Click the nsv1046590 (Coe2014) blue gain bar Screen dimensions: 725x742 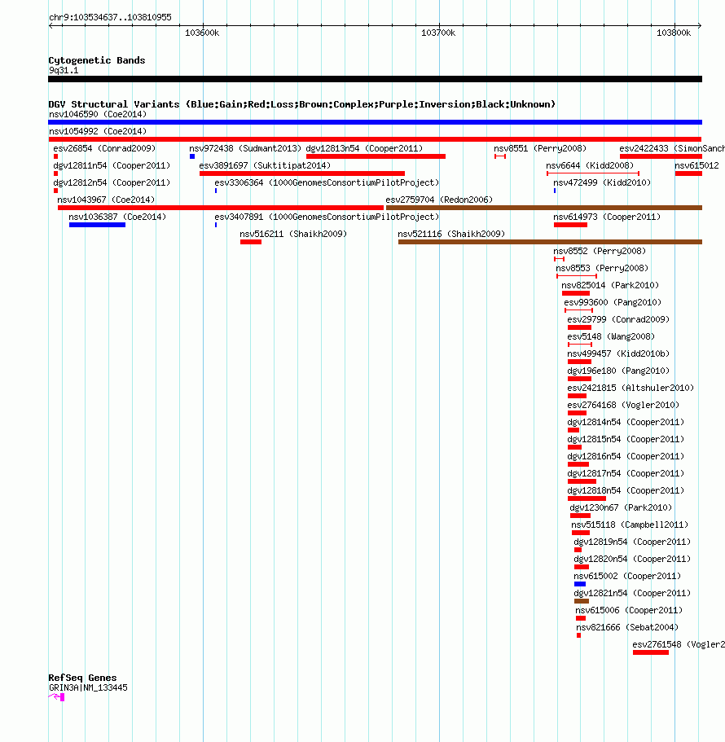[375, 122]
